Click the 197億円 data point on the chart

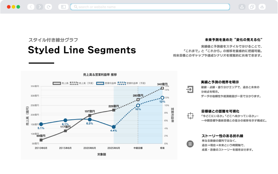coord(90,115)
